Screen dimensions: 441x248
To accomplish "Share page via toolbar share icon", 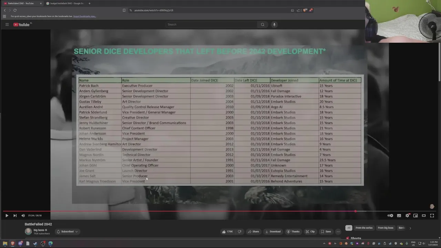I will pos(298,10).
